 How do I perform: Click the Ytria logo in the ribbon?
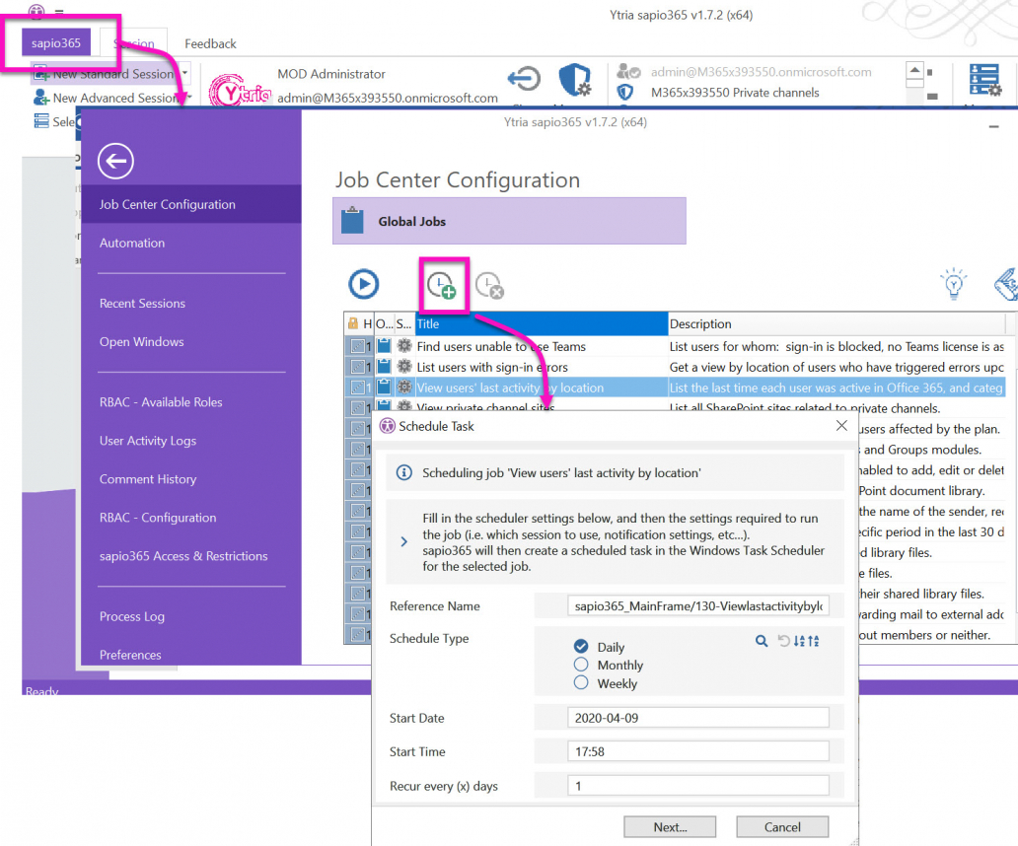pos(240,92)
